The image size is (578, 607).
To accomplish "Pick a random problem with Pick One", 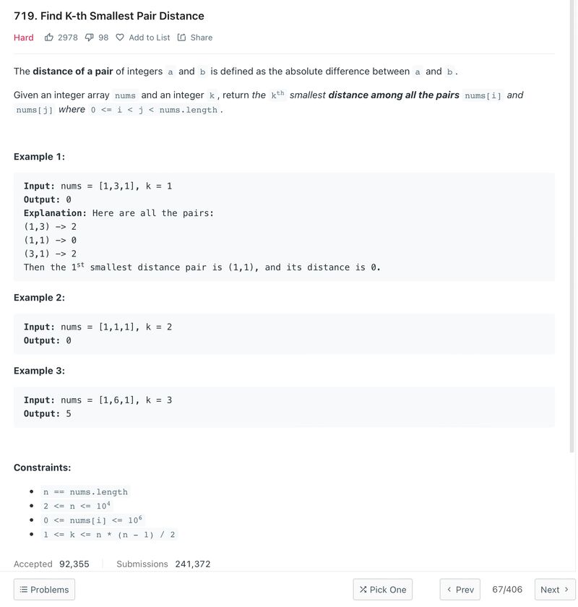I will click(382, 589).
